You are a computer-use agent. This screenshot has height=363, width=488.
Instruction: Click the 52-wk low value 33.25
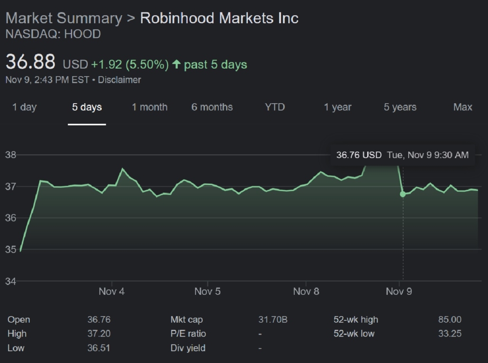[450, 334]
